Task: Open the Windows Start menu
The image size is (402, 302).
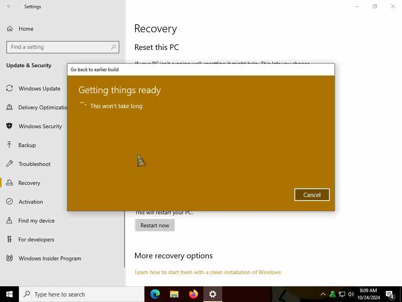Action: pos(9,294)
